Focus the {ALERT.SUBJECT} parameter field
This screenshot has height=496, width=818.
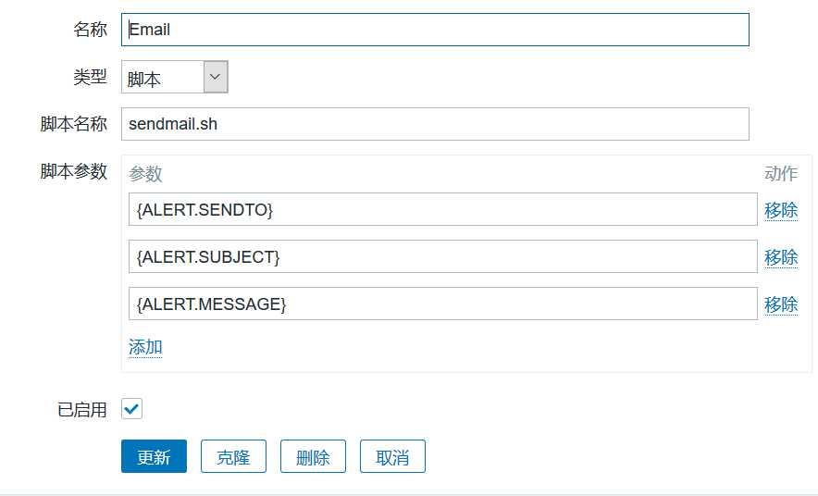click(x=442, y=257)
